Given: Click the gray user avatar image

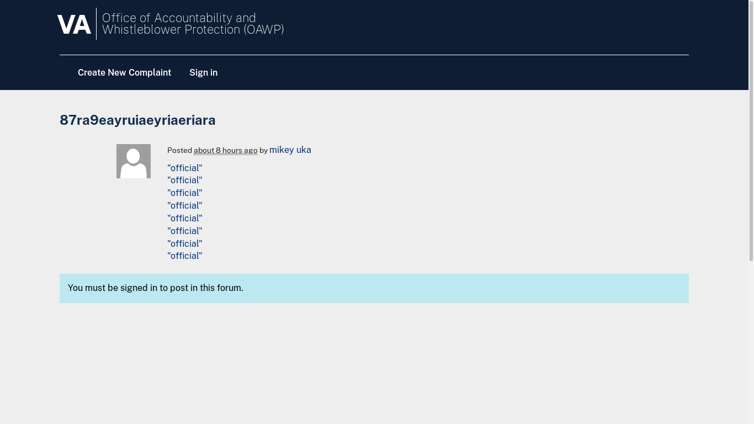Looking at the screenshot, I should (134, 161).
